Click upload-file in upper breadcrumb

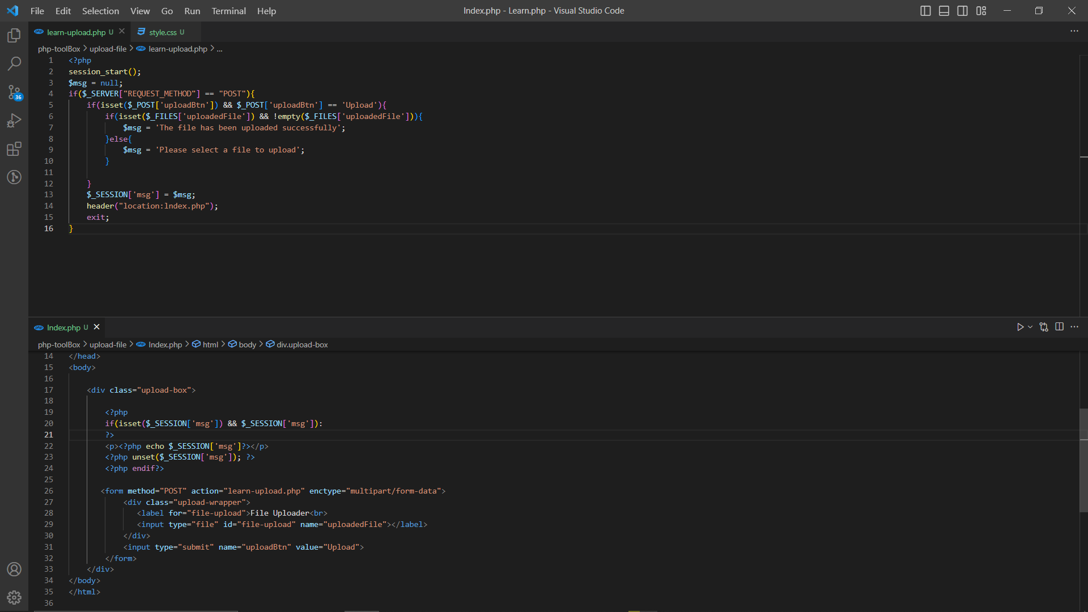click(108, 49)
